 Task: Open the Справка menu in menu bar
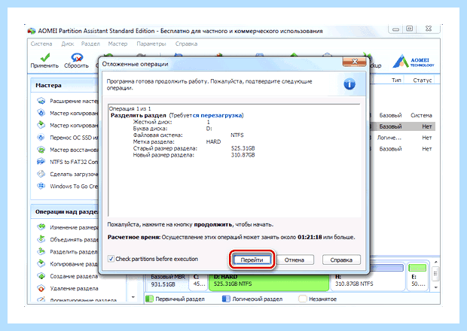click(x=186, y=44)
